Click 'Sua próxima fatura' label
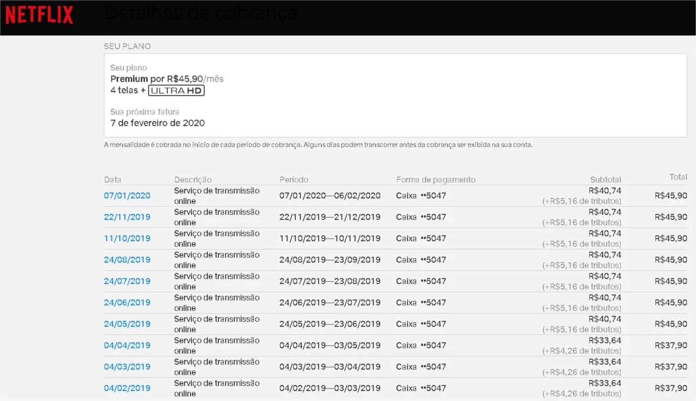The height and width of the screenshot is (401, 696). point(145,112)
